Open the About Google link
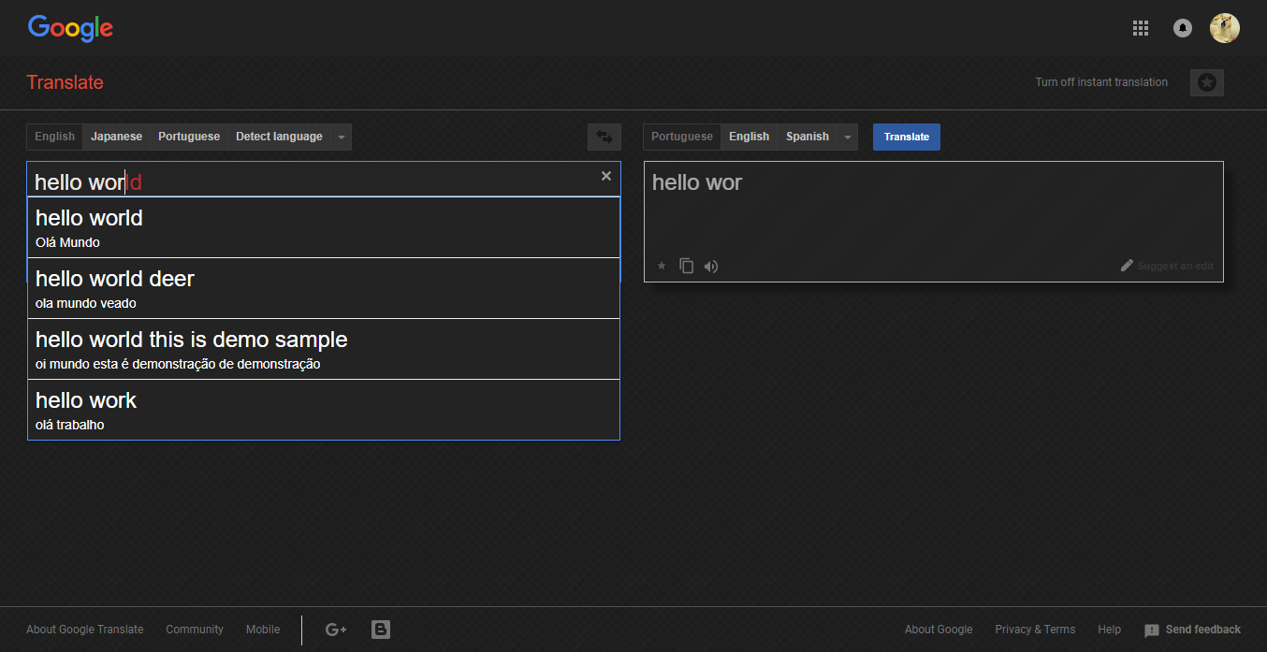Screen dimensions: 1267x652 (939, 630)
